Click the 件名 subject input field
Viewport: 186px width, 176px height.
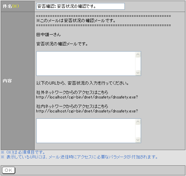point(81,6)
